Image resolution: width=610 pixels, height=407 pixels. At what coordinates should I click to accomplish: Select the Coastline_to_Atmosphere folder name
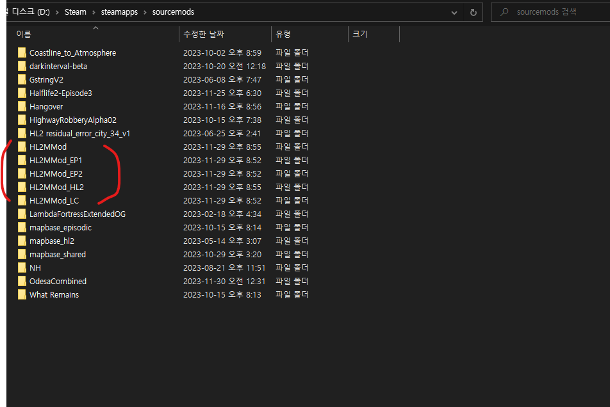pos(73,53)
